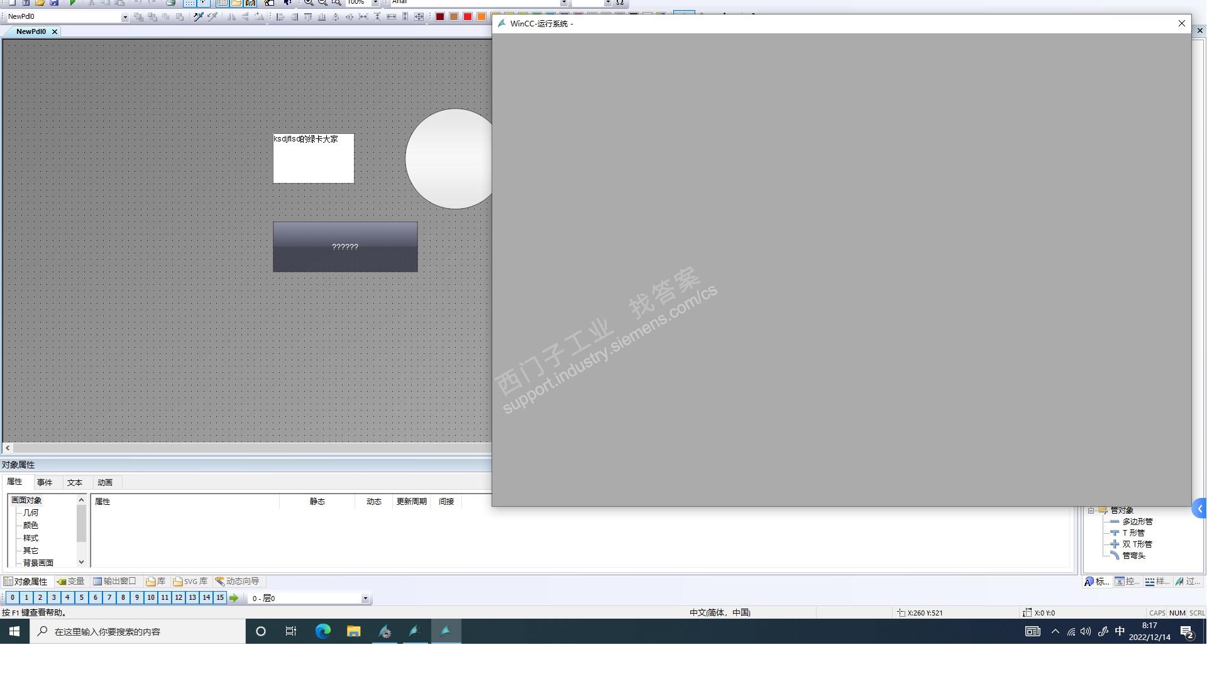Image resolution: width=1207 pixels, height=679 pixels.
Task: Toggle visibility of layer 5 button
Action: tap(81, 598)
